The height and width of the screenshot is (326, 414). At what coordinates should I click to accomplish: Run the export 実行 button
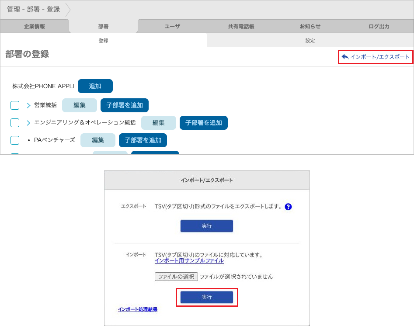(x=207, y=226)
